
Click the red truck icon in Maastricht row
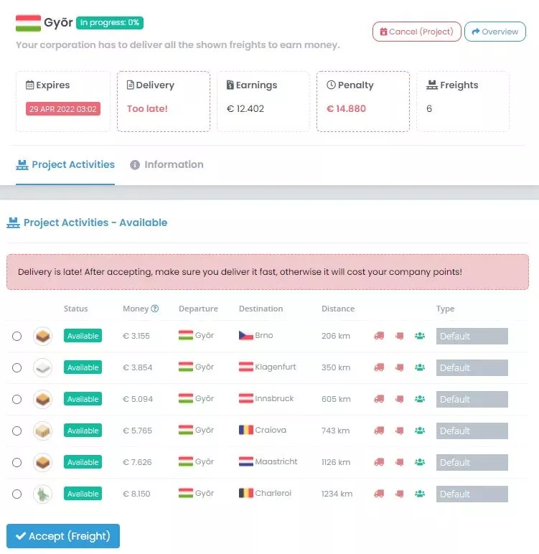pyautogui.click(x=379, y=462)
